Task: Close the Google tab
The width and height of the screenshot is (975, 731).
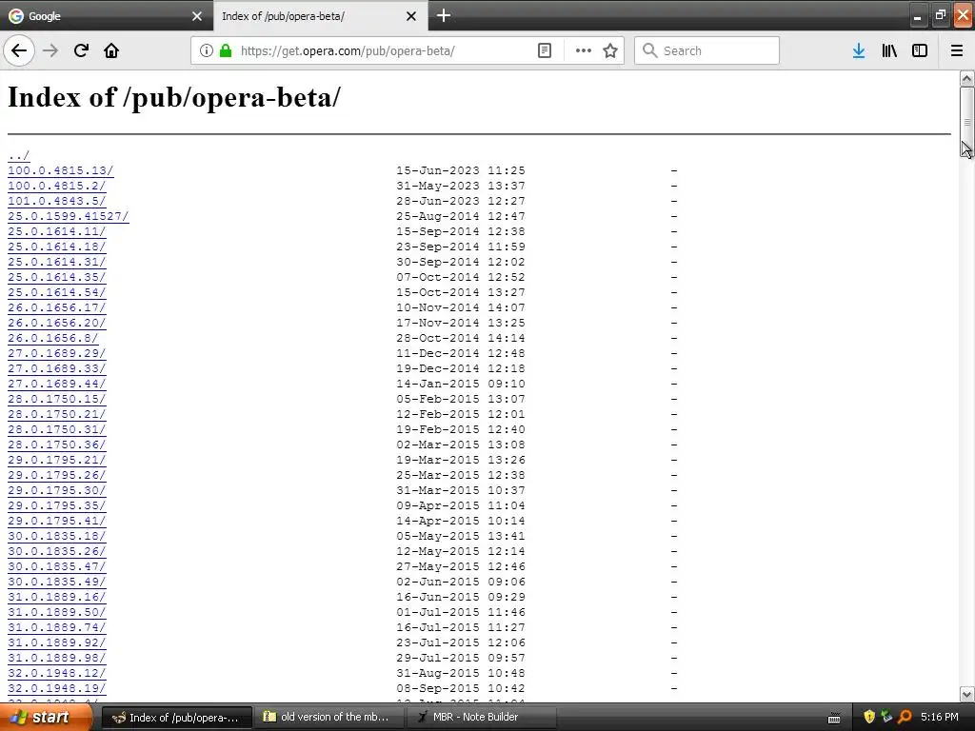Action: (197, 16)
